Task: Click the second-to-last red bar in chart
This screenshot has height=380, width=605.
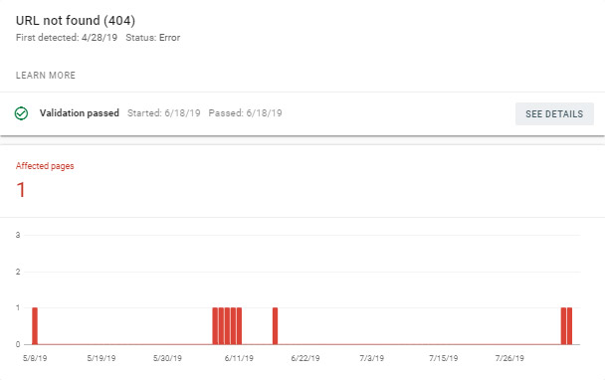Action: tap(563, 326)
